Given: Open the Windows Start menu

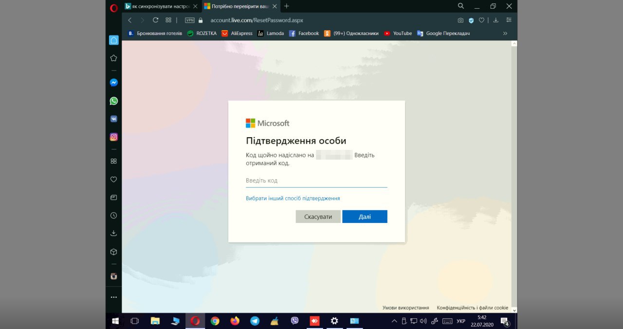Looking at the screenshot, I should click(115, 321).
